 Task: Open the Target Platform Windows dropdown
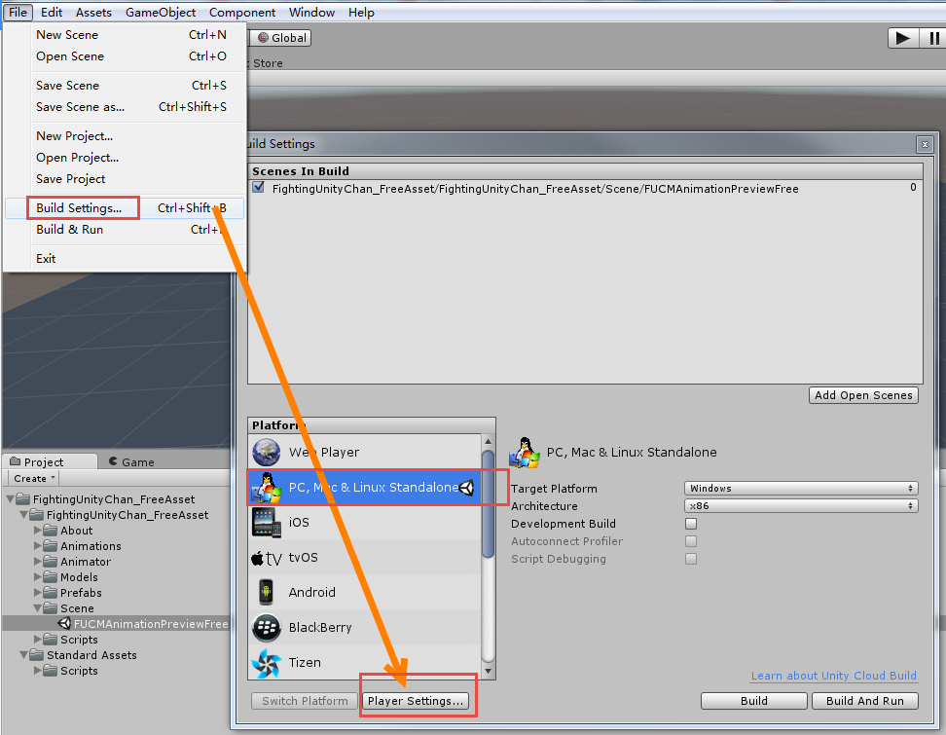(801, 488)
